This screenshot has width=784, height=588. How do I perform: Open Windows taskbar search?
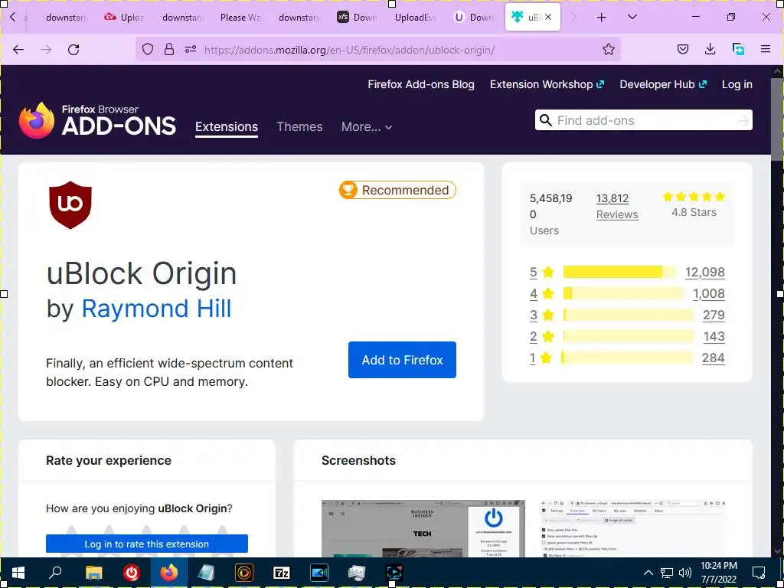[x=55, y=573]
